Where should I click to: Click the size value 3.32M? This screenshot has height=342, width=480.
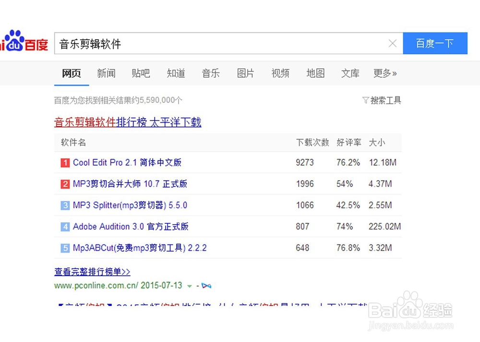click(380, 247)
